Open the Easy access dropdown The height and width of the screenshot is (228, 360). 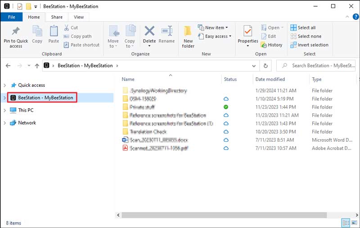pos(215,36)
